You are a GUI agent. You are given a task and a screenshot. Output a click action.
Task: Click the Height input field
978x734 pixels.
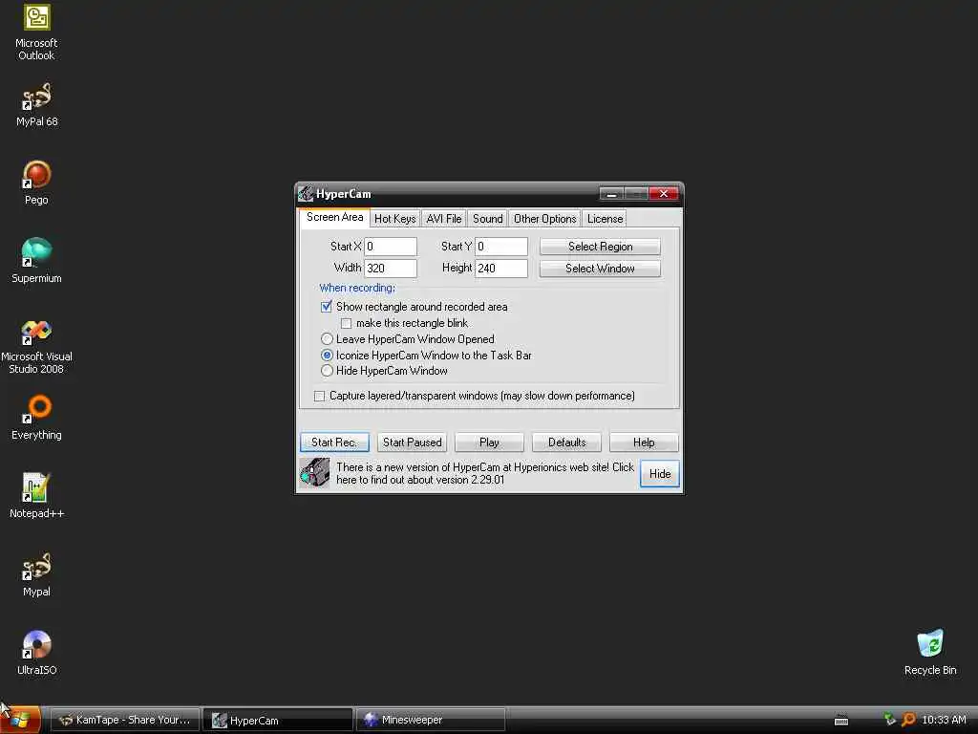click(x=501, y=269)
